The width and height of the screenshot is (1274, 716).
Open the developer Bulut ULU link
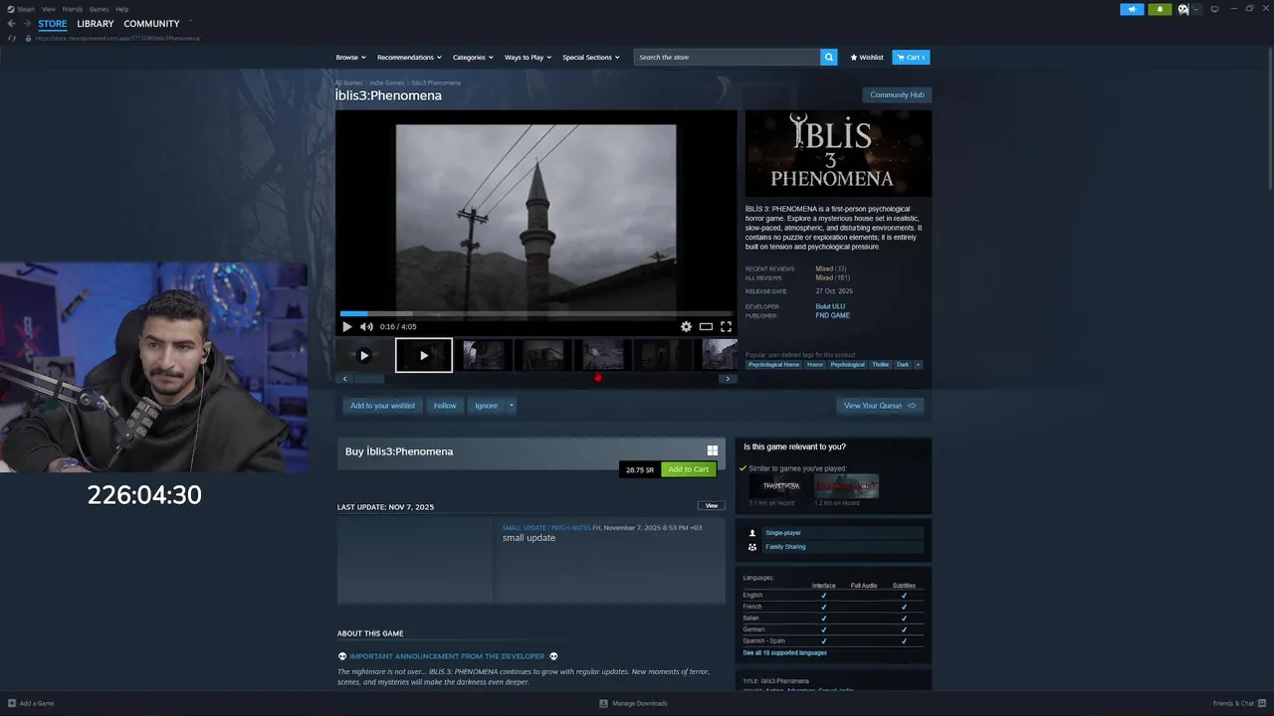[x=830, y=306]
